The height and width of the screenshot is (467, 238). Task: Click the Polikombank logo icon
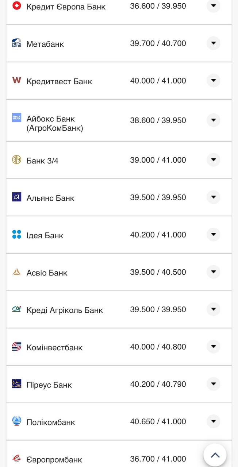(16, 421)
